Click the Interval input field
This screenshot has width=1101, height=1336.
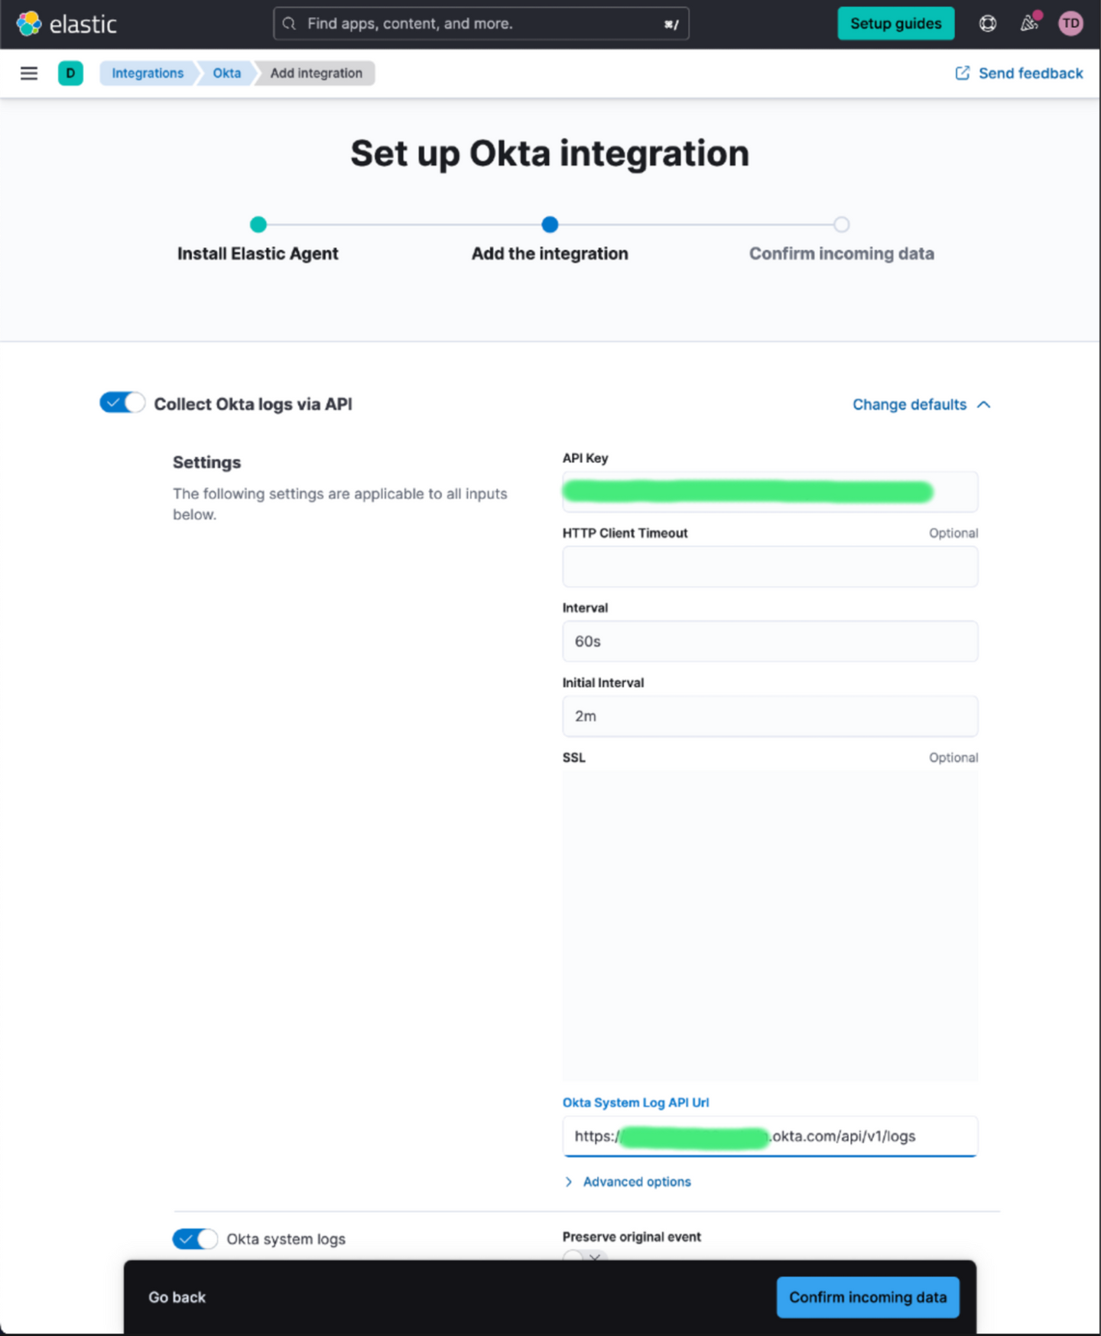click(770, 641)
